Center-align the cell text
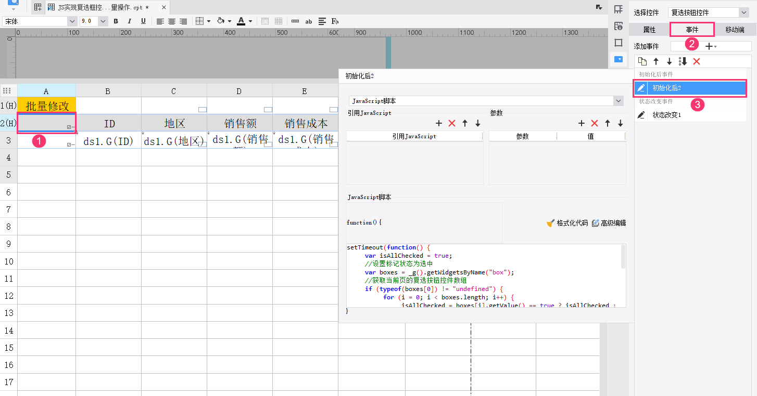757x396 pixels. (172, 21)
